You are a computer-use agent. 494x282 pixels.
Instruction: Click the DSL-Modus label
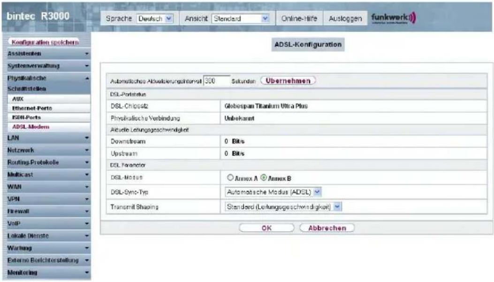point(126,178)
